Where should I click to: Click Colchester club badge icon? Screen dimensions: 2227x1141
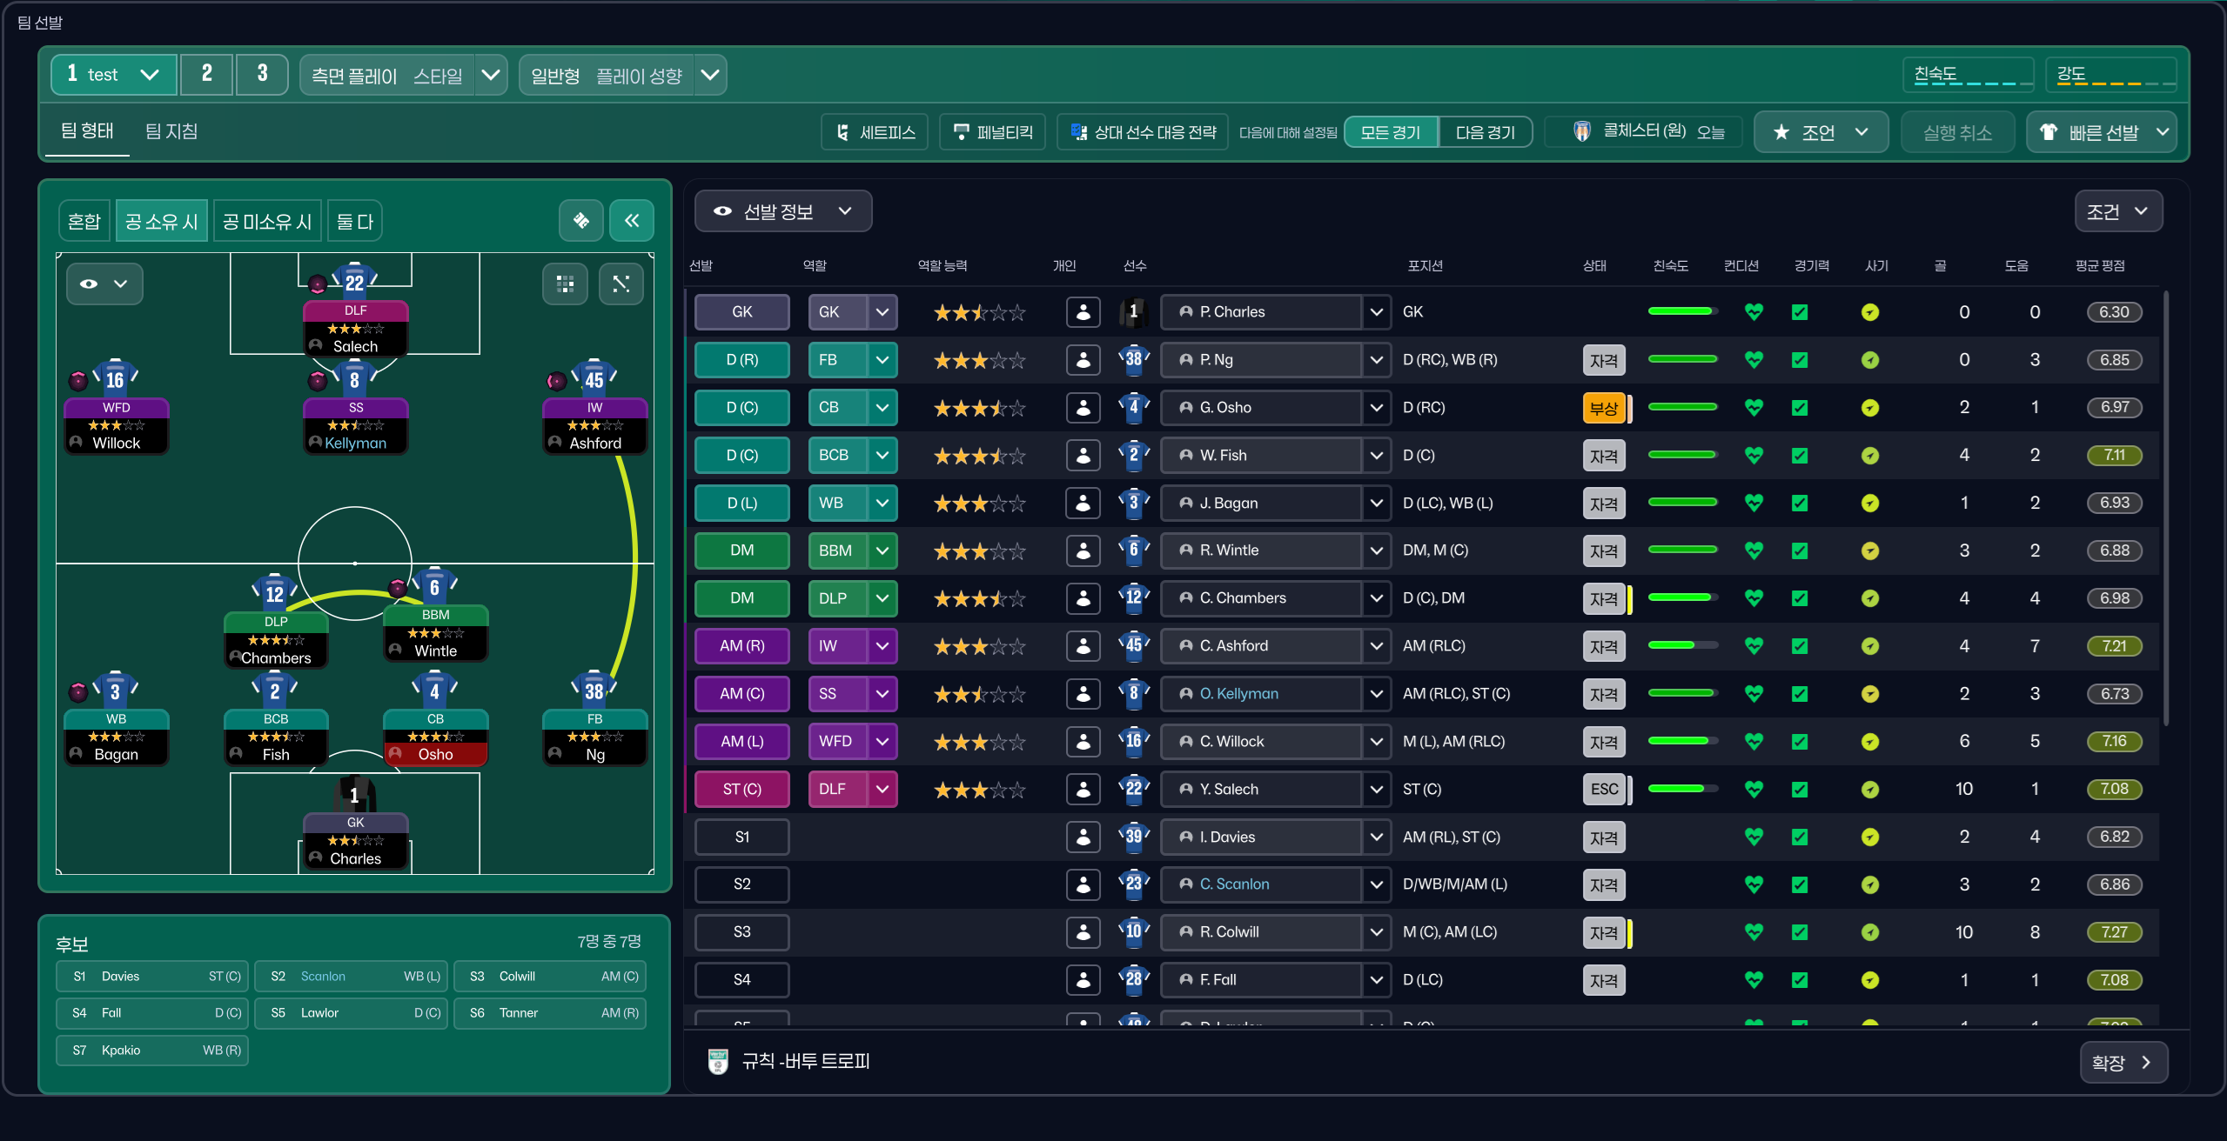tap(1582, 131)
